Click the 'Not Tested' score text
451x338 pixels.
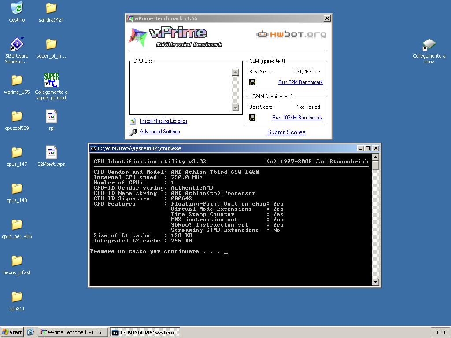tap(308, 107)
